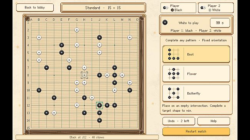The image size is (250, 140).
Task: Click the white stone at M8
Action: coord(122,75)
